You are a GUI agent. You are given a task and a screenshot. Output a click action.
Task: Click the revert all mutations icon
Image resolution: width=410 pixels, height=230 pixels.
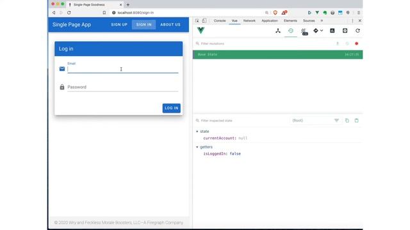tap(347, 43)
